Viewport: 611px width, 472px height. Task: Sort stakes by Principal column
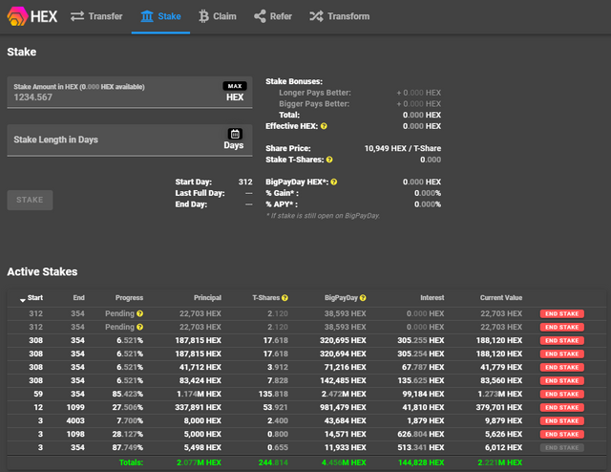click(x=207, y=298)
